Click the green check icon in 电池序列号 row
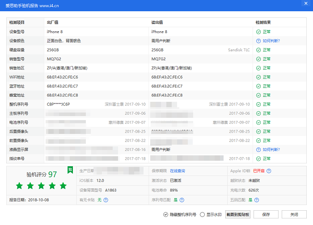Screen dimensions: 313x225 click(258, 122)
